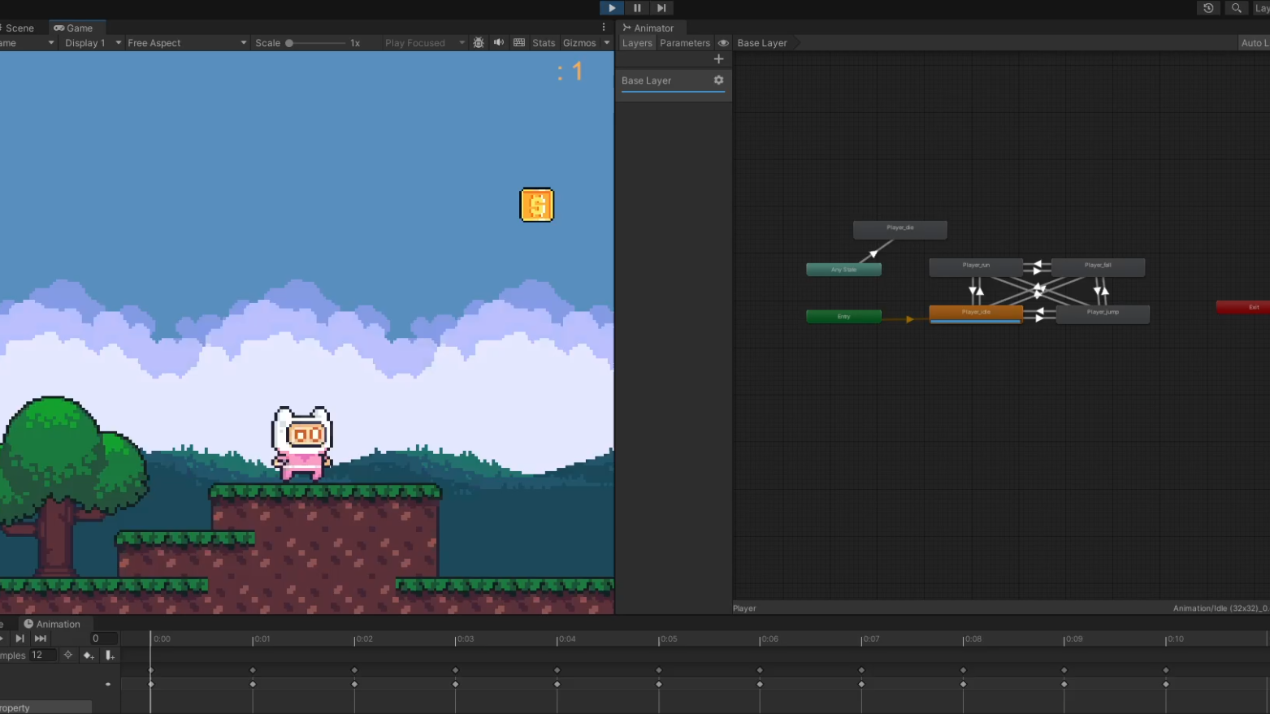
Task: Expand the Gizmos dropdown arrow
Action: tap(606, 43)
